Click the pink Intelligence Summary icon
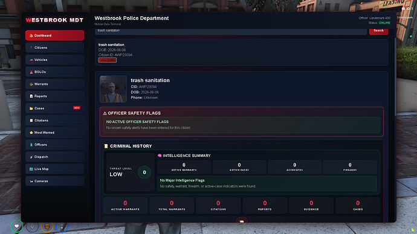The height and width of the screenshot is (234, 417). tap(160, 156)
